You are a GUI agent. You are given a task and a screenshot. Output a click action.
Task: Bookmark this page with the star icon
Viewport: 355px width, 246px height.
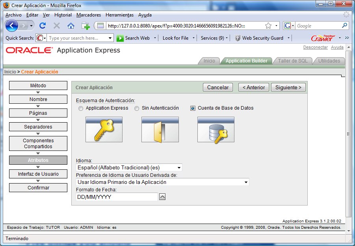pos(268,26)
